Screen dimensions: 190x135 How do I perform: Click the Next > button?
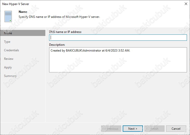click(133, 129)
